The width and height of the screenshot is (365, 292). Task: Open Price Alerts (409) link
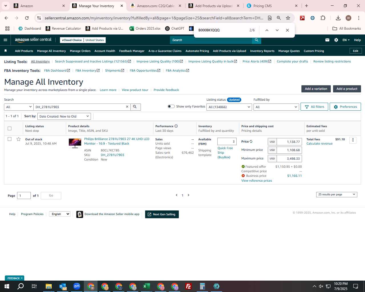coord(257,61)
